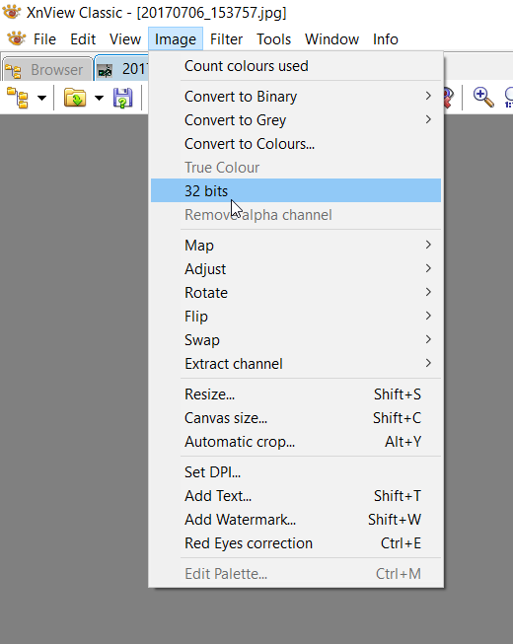This screenshot has height=644, width=513.
Task: Expand the Rotate submenu
Action: (x=296, y=293)
